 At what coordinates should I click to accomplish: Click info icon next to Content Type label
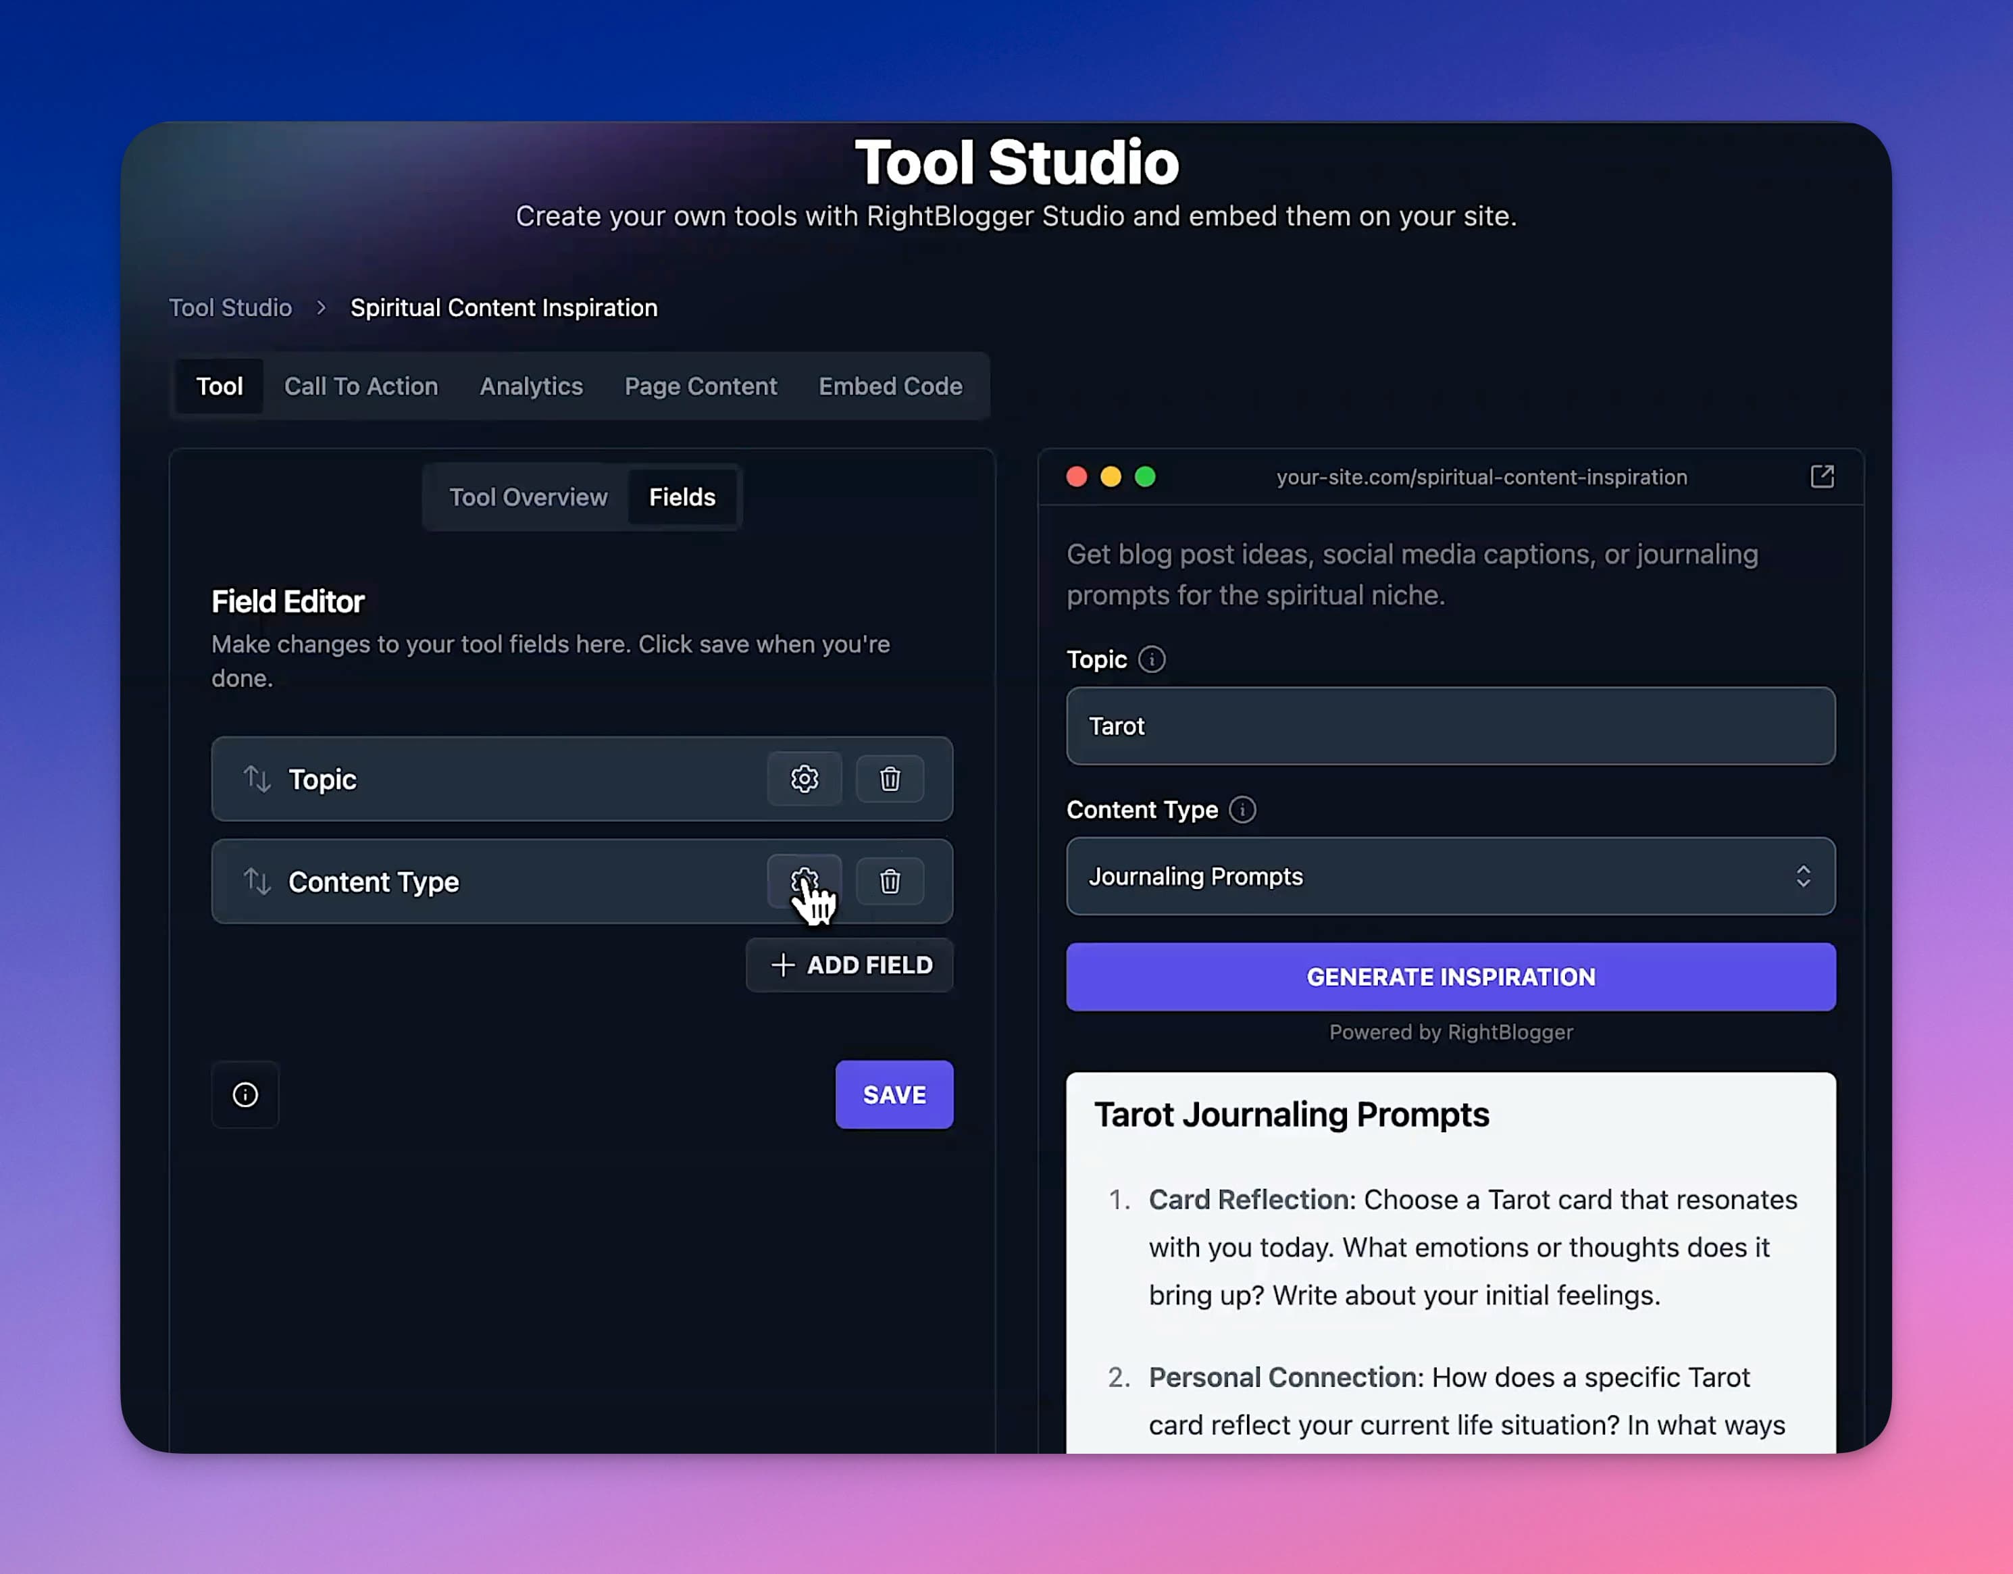click(x=1242, y=809)
